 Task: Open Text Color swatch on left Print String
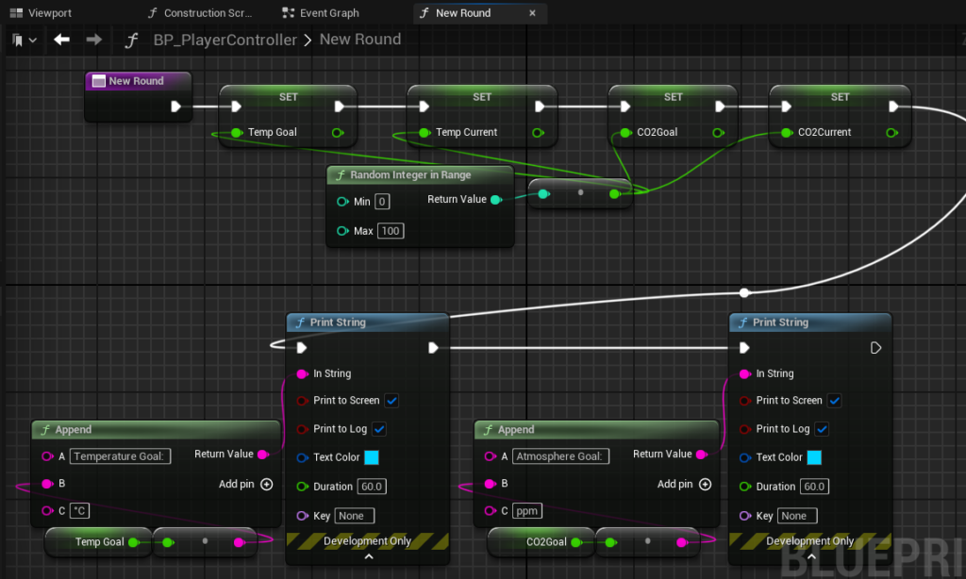[x=372, y=457]
